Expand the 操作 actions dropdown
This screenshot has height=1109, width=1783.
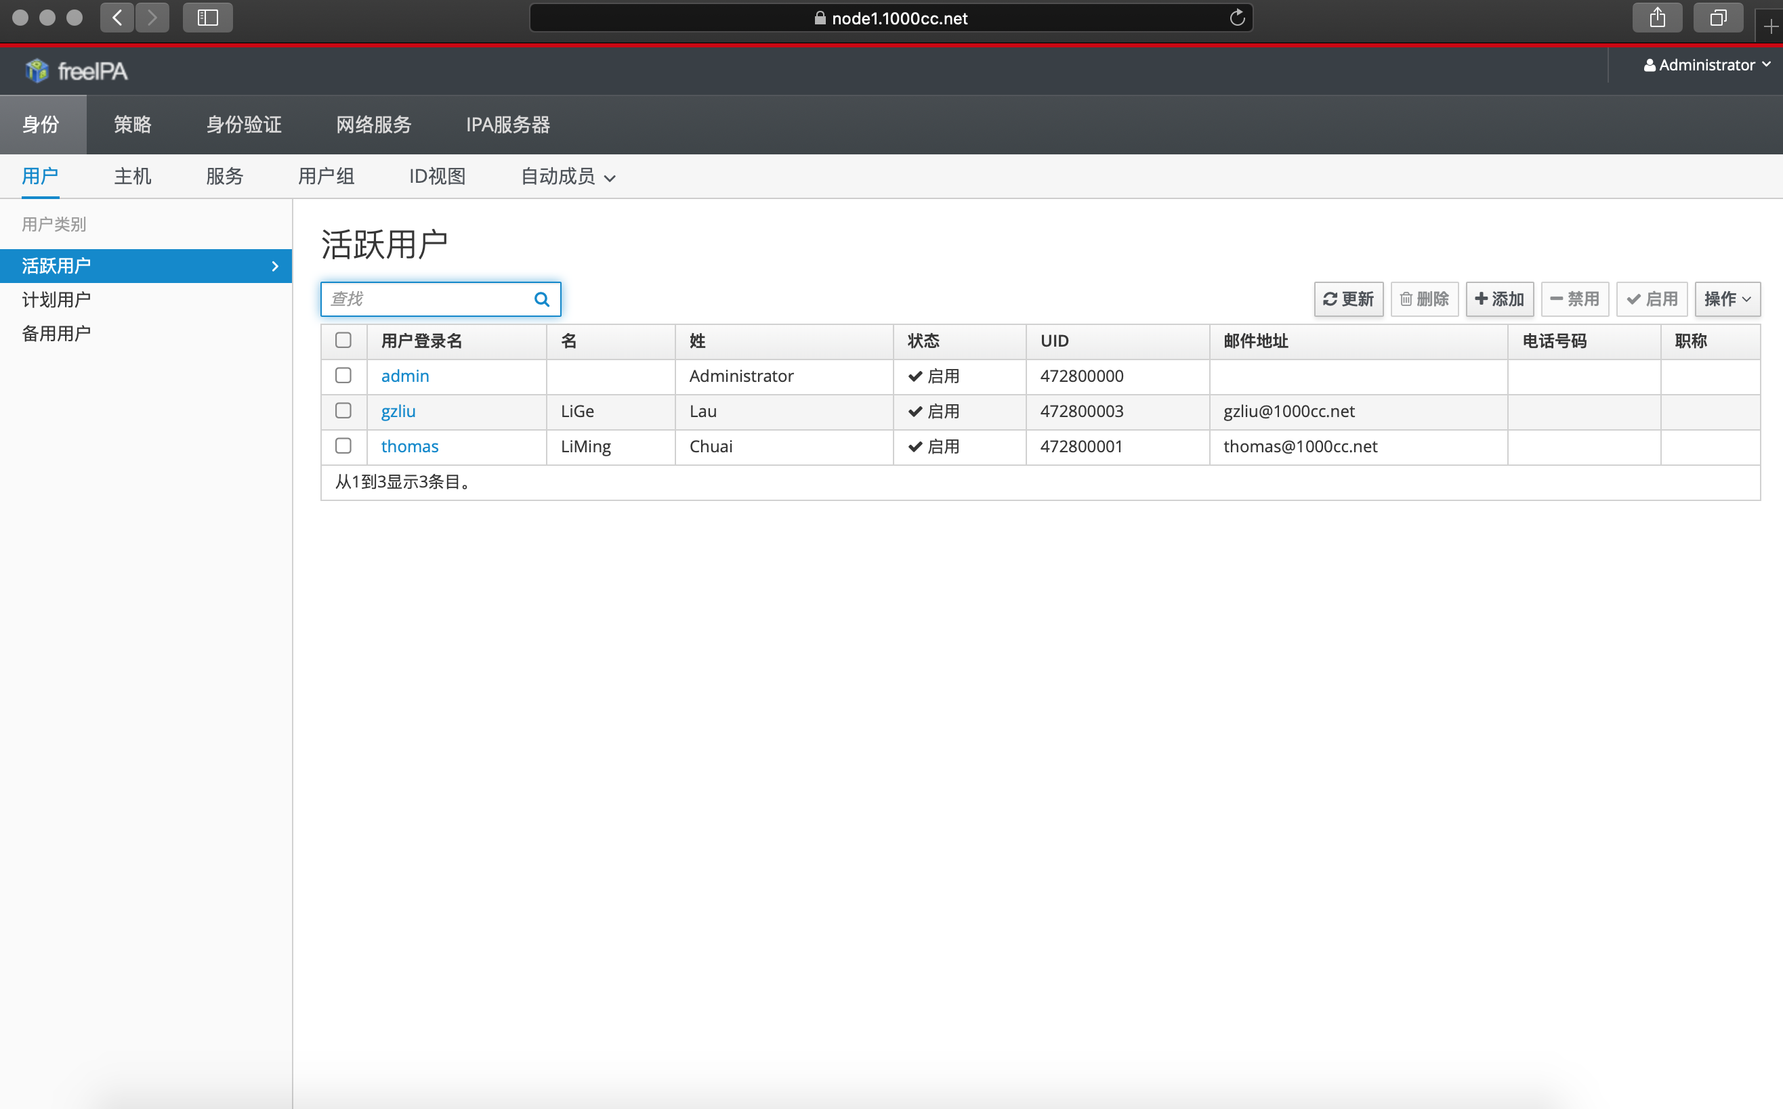[1727, 299]
